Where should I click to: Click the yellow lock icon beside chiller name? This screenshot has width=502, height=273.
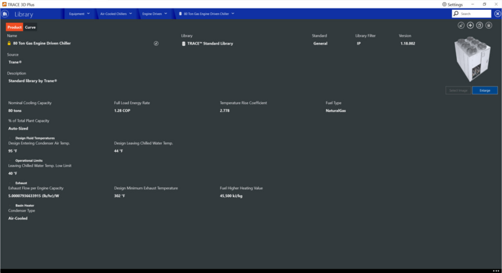[x=9, y=43]
